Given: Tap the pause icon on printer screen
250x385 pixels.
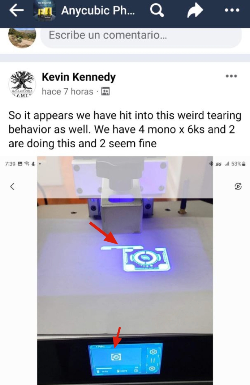Looking at the screenshot, I should 152,360.
